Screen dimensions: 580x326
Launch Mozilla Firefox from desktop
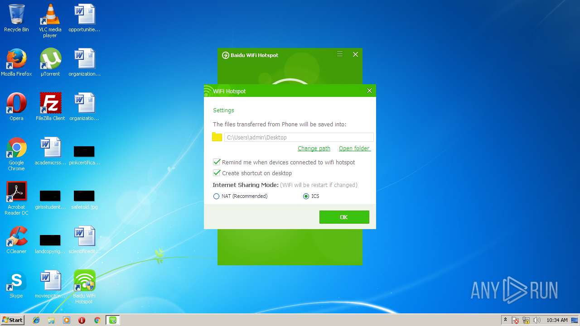(x=16, y=62)
